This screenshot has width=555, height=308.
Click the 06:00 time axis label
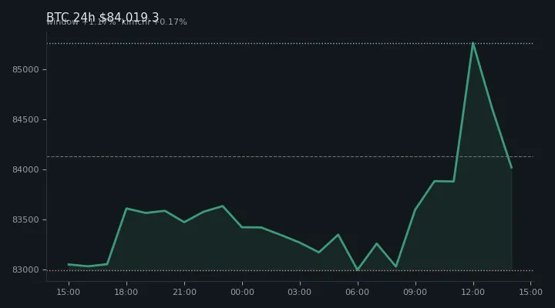tap(358, 292)
